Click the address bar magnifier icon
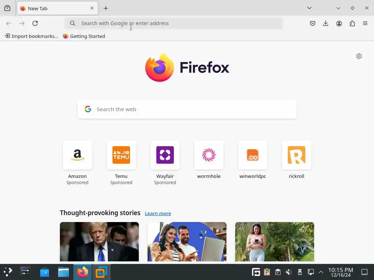 (73, 23)
